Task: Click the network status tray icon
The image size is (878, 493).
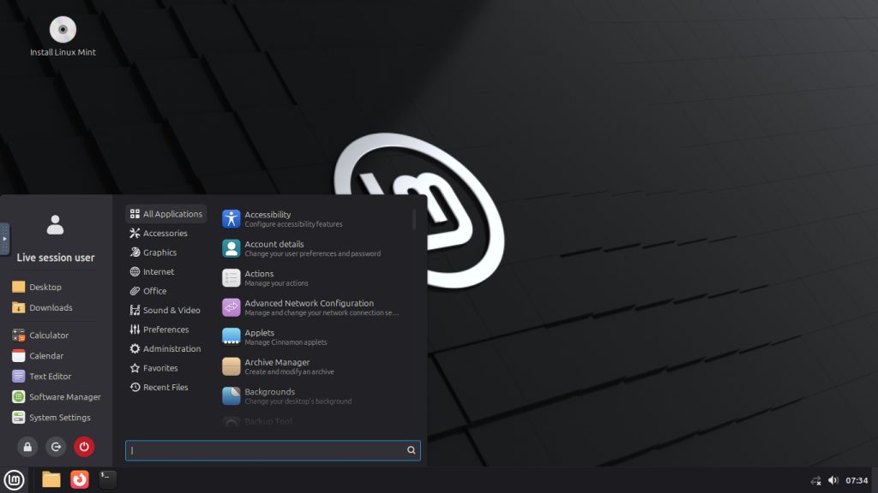Action: pyautogui.click(x=816, y=480)
